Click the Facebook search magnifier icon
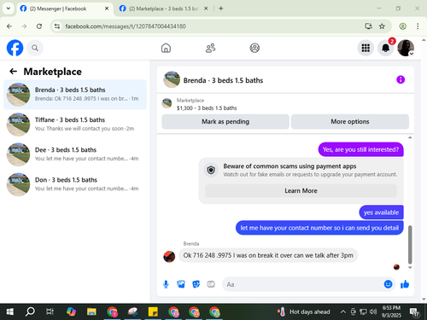 tap(35, 48)
